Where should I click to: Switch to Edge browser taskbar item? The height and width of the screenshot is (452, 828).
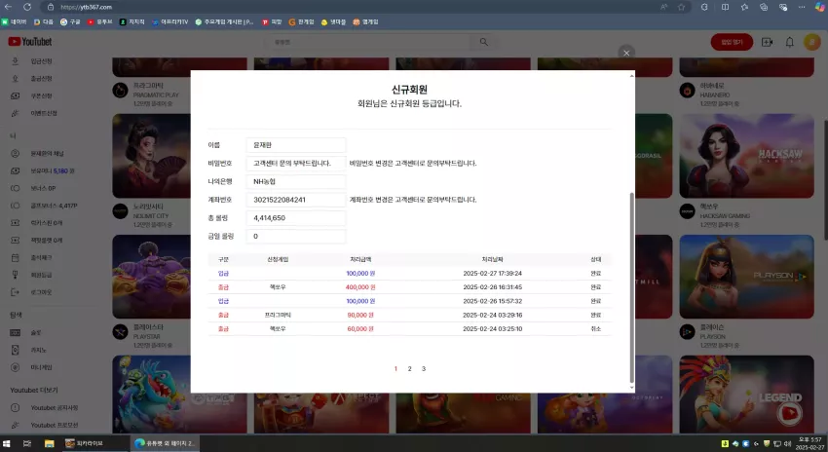[165, 443]
